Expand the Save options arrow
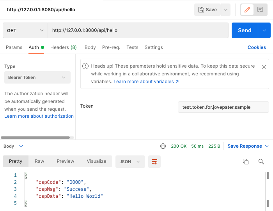The image size is (273, 211). (226, 10)
